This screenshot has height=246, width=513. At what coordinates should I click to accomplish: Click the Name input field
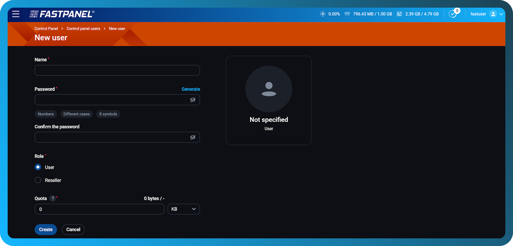click(117, 70)
